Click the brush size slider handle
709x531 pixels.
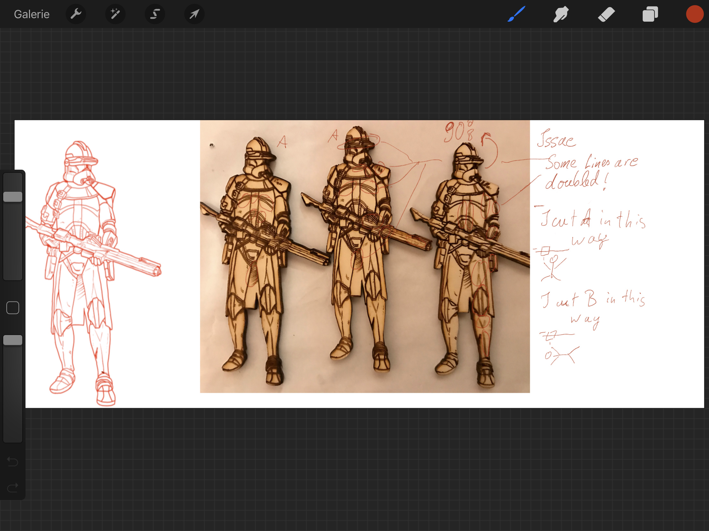point(13,196)
